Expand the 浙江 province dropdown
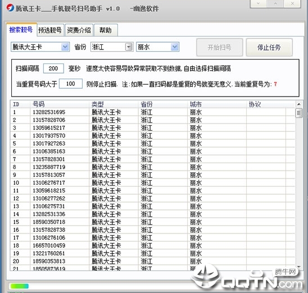Screen dimensions: 308x293 (x=129, y=47)
